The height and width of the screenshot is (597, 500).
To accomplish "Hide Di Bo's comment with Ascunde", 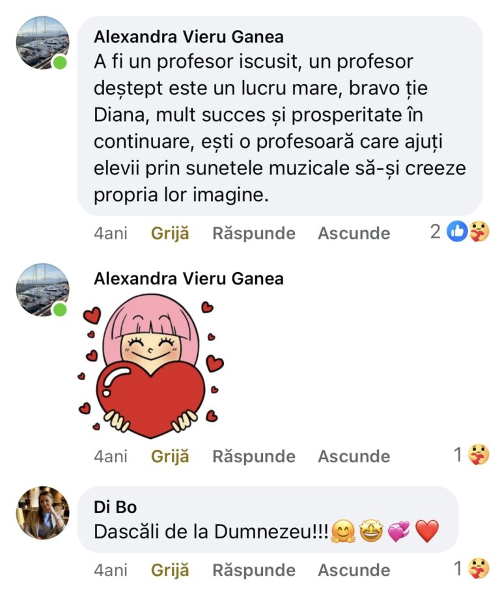I will [354, 570].
